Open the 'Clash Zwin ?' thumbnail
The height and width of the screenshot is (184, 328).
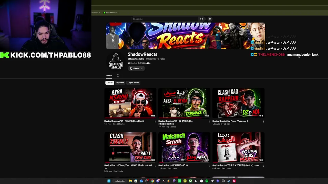(130, 147)
